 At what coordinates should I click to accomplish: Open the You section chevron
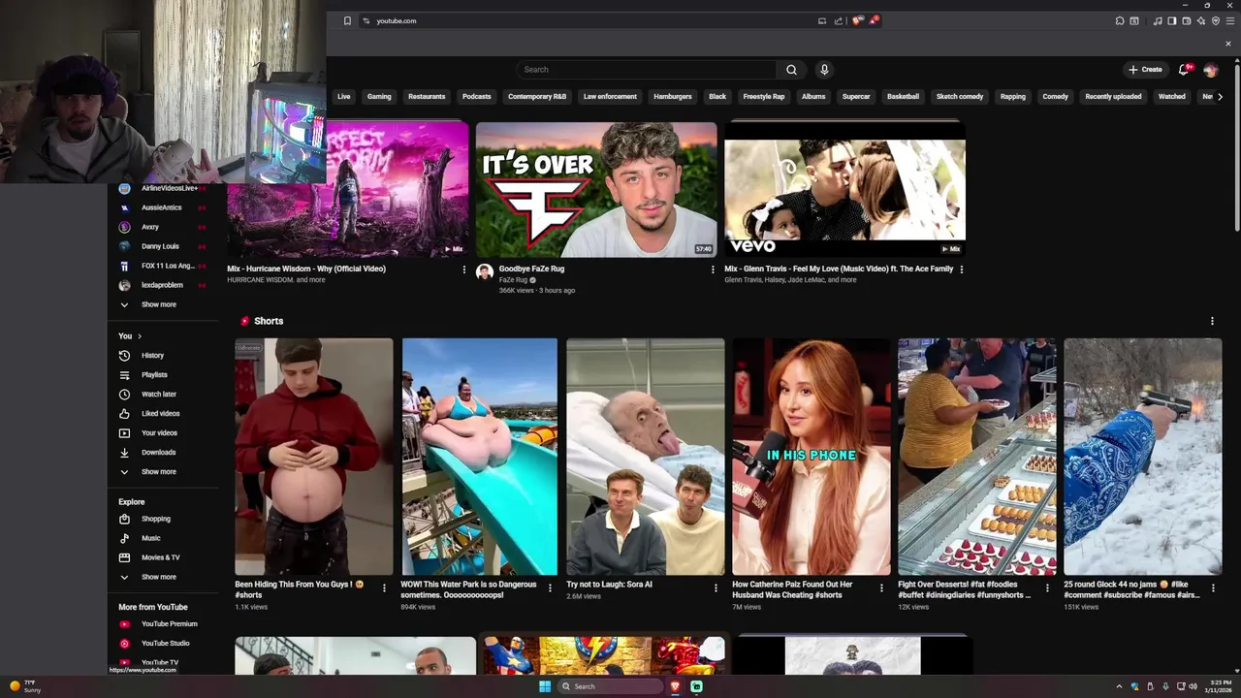pyautogui.click(x=139, y=336)
